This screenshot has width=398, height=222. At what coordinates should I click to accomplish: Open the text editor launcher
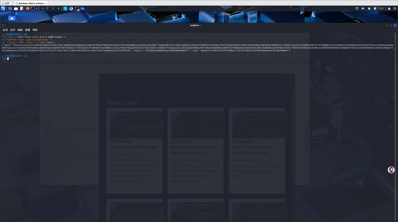[22, 9]
